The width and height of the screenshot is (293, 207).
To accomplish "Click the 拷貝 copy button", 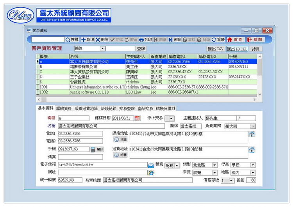I will coord(255,49).
